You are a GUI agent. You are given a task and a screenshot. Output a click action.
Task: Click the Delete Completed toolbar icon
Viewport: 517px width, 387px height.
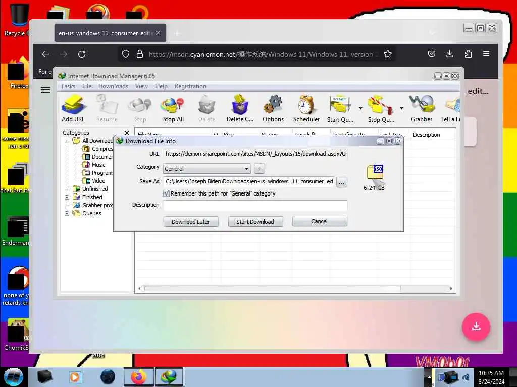coord(240,109)
